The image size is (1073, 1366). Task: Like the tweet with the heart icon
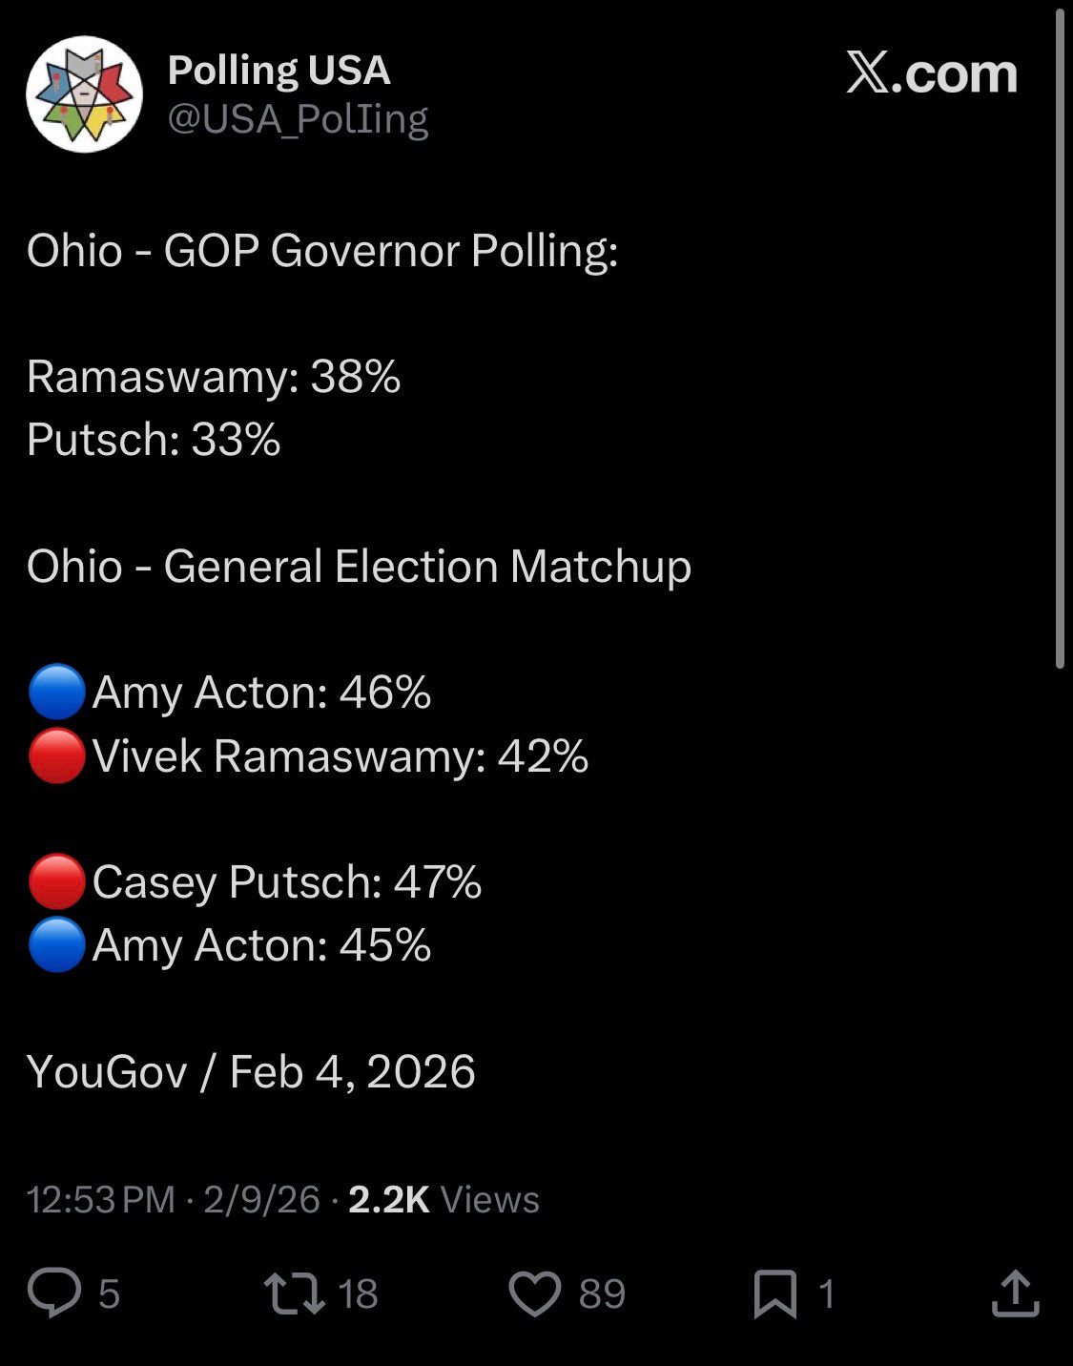[x=535, y=1294]
